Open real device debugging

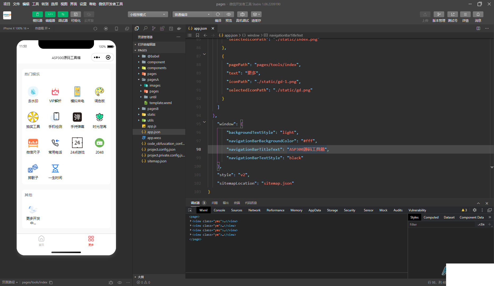pos(242,14)
